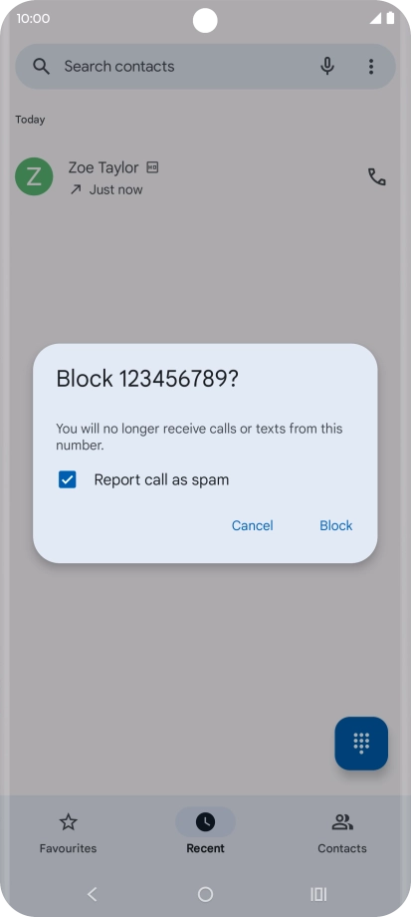411x917 pixels.
Task: Tap the Report call as spam label
Action: pyautogui.click(x=162, y=480)
